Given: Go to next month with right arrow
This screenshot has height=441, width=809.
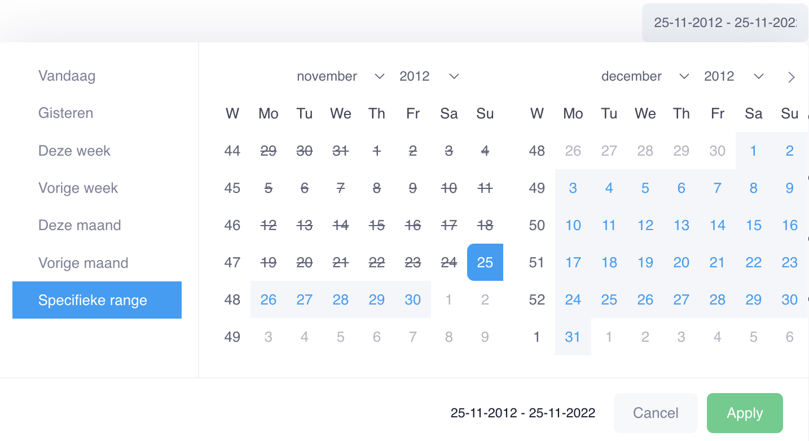Looking at the screenshot, I should (792, 77).
